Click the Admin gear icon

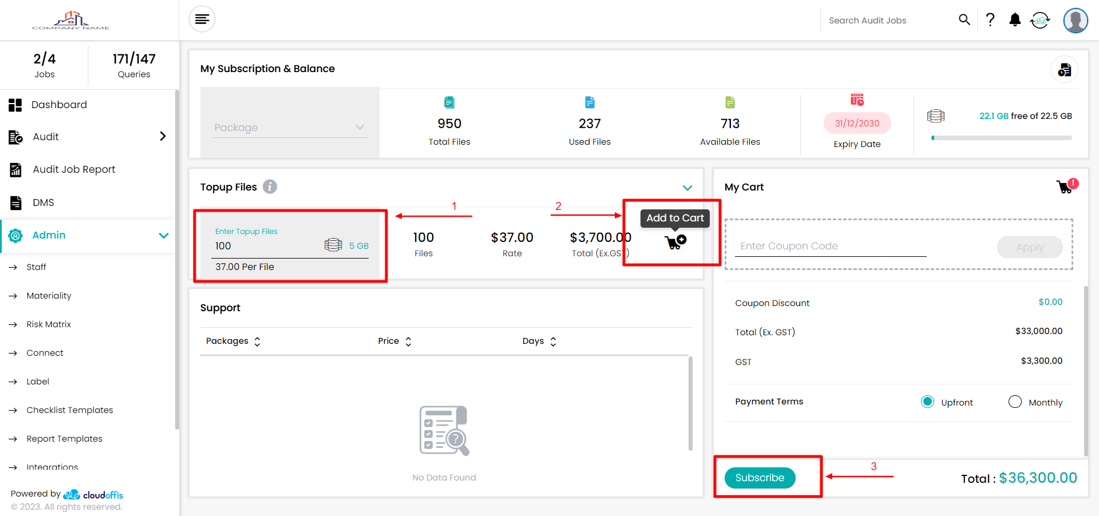(15, 235)
